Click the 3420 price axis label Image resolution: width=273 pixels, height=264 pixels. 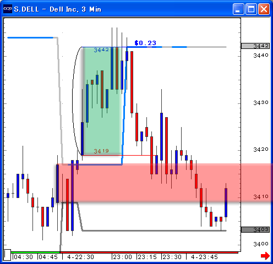(x=261, y=150)
